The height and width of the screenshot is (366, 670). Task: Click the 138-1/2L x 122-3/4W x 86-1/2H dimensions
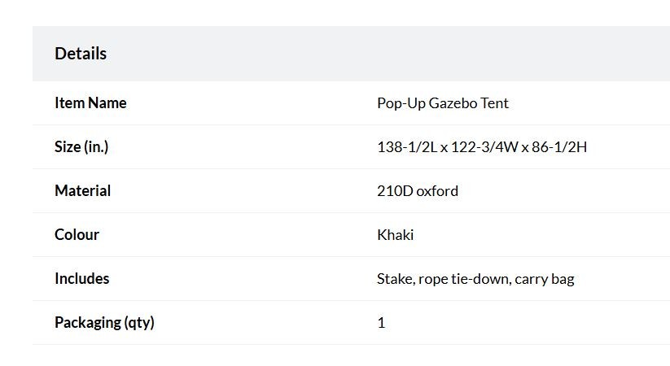[482, 147]
